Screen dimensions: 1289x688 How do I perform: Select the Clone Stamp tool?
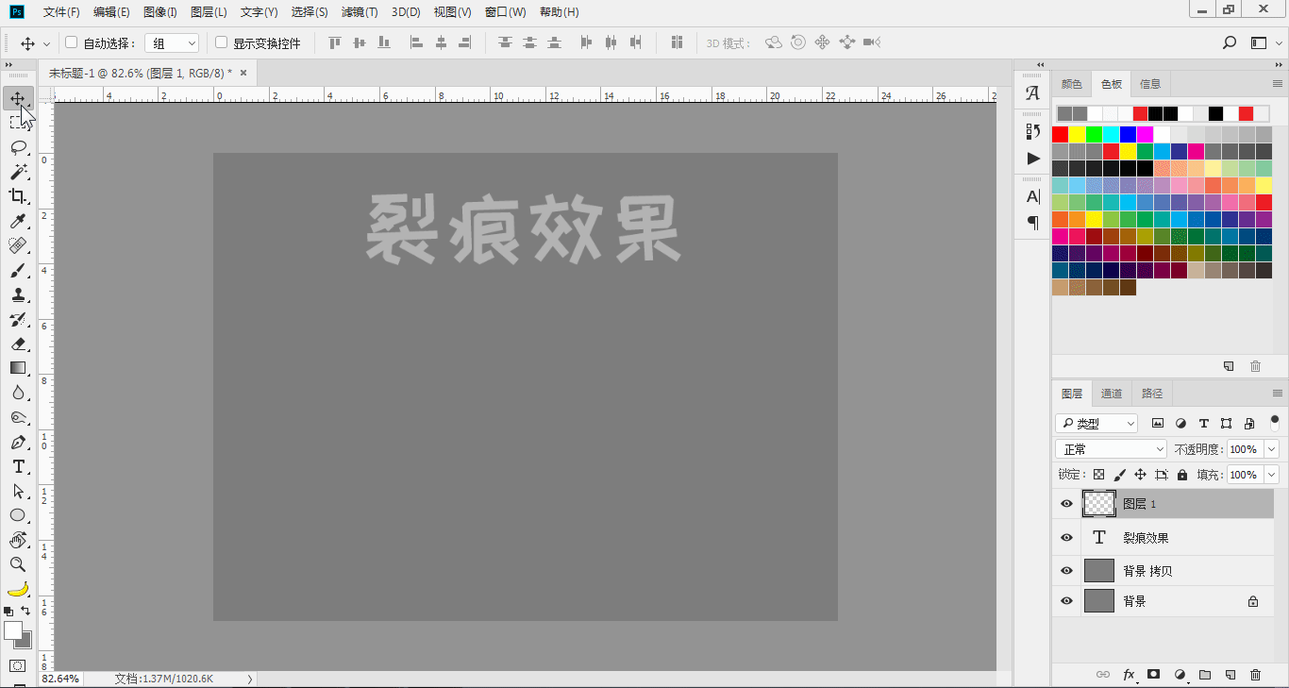tap(18, 294)
